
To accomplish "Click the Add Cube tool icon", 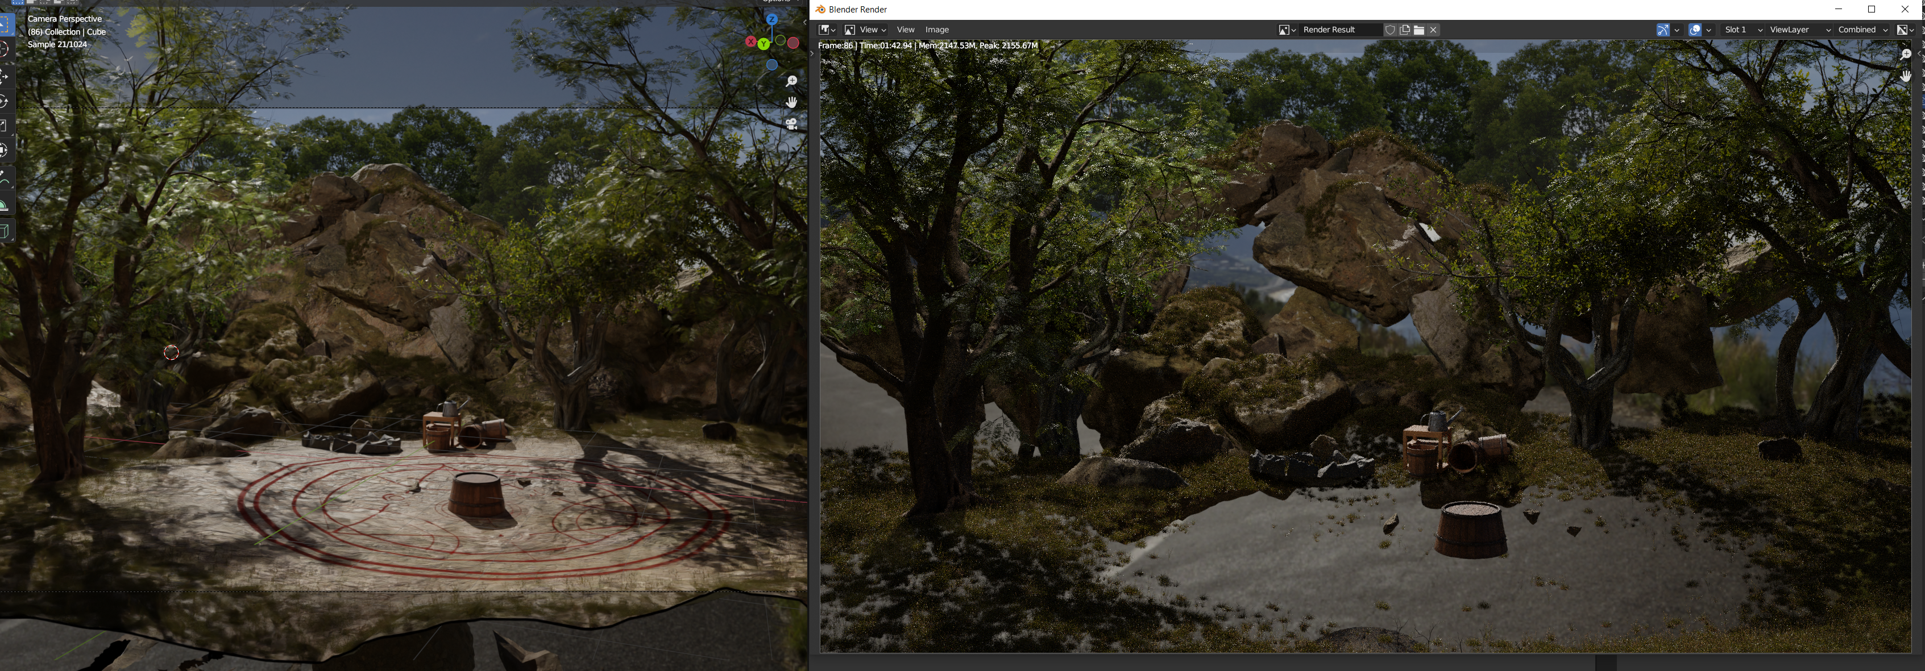I will click(x=4, y=230).
